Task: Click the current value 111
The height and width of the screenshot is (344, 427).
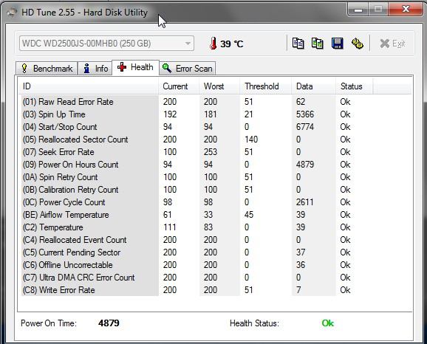Action: click(x=170, y=227)
